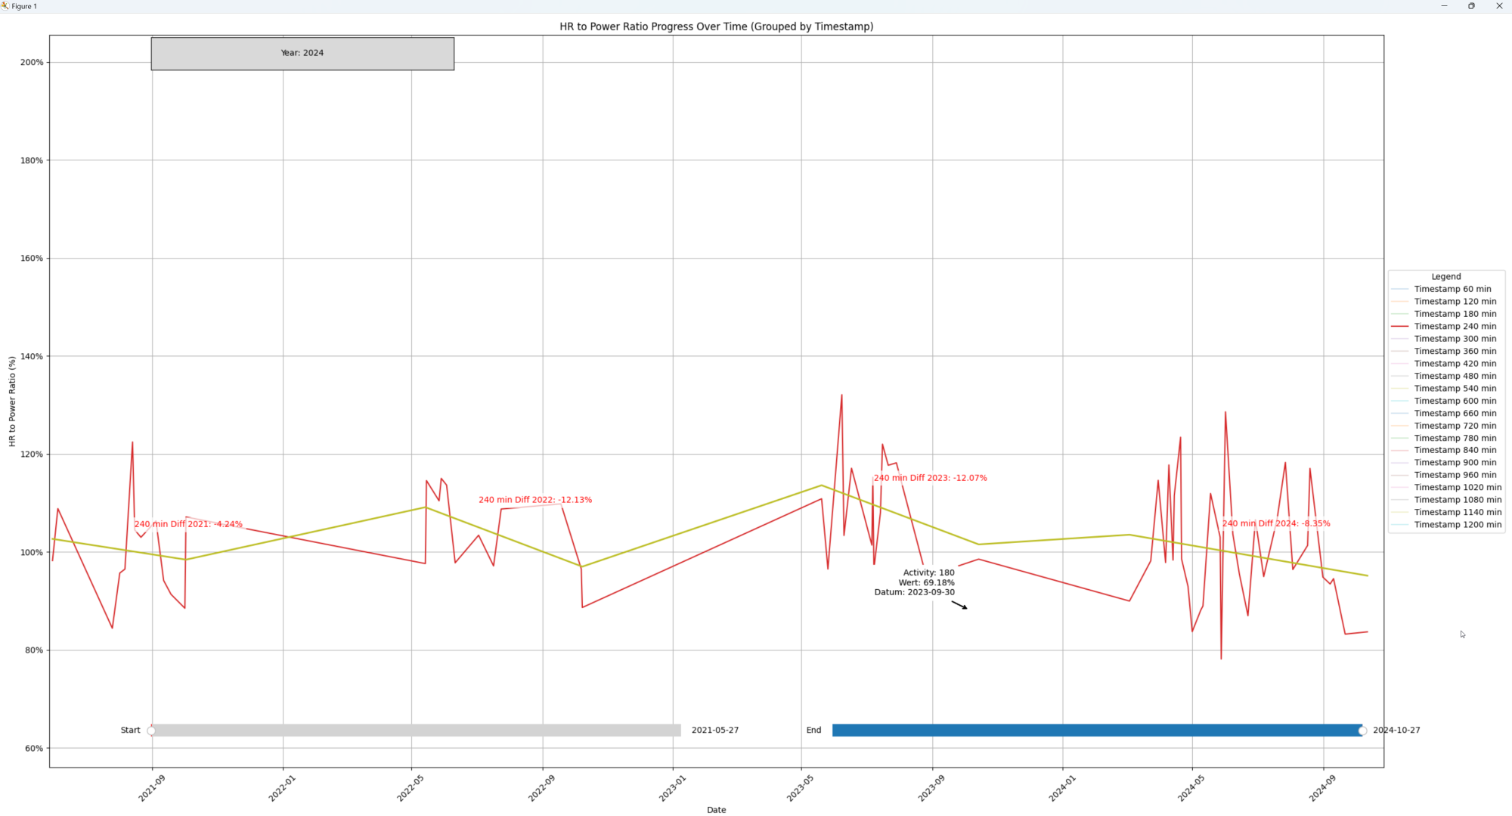Click the Start slider handle knob

151,731
